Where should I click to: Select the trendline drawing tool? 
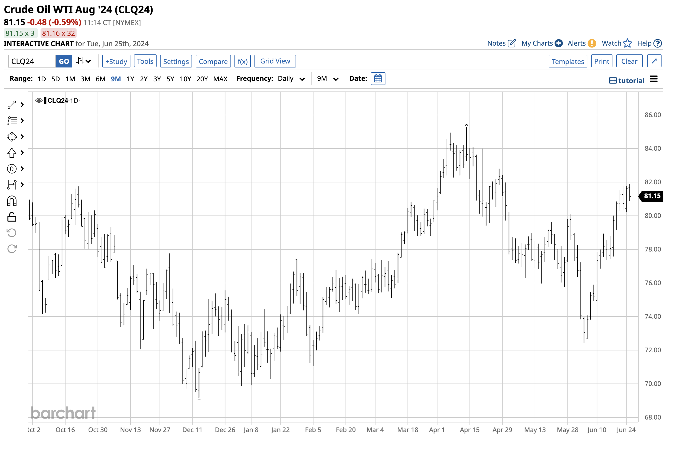click(x=12, y=105)
